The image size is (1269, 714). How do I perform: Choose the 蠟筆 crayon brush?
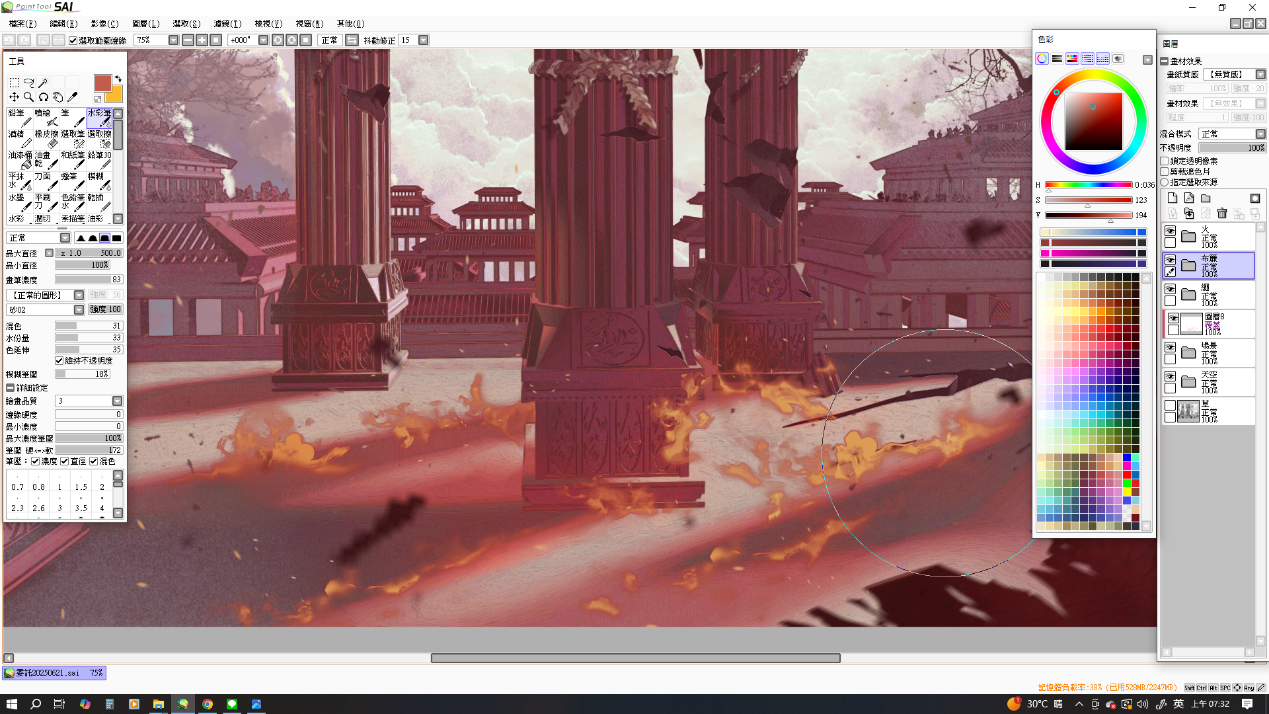point(73,181)
